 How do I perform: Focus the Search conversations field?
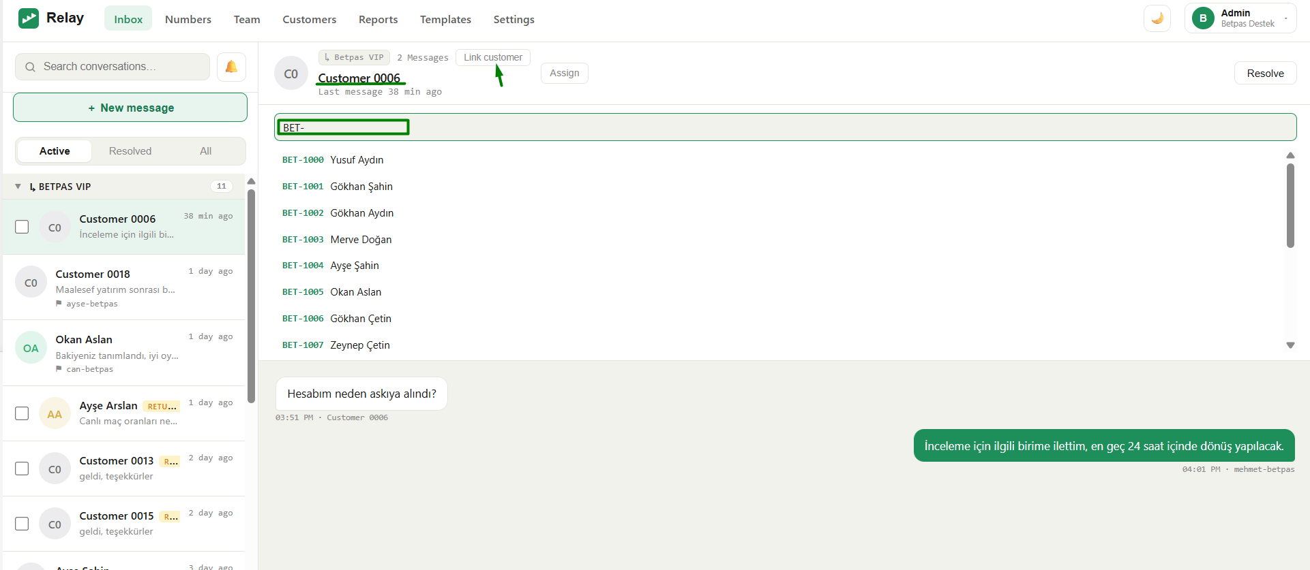113,67
